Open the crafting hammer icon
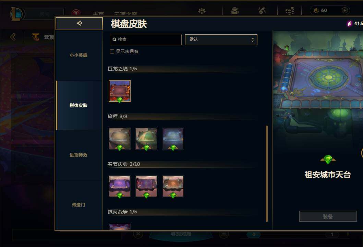The height and width of the screenshot is (247, 363). pos(262,10)
